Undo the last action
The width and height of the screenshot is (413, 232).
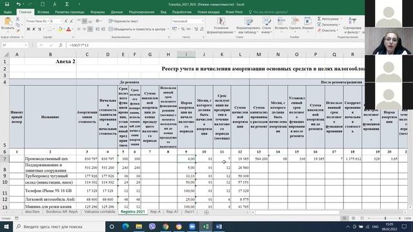[x=18, y=5]
